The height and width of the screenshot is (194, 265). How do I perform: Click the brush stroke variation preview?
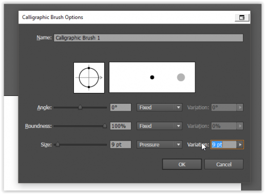152,77
